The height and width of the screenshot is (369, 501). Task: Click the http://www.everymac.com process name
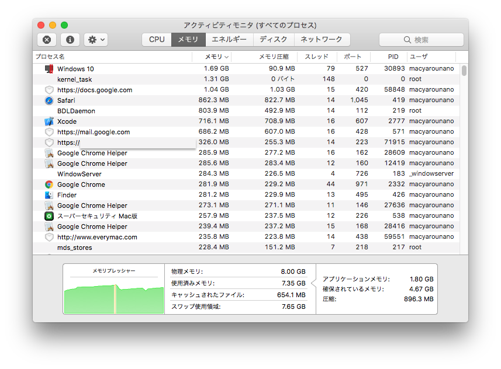pyautogui.click(x=97, y=237)
